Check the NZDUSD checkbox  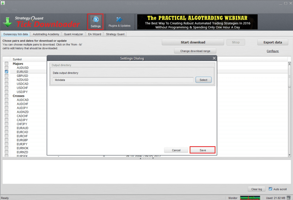[7, 80]
